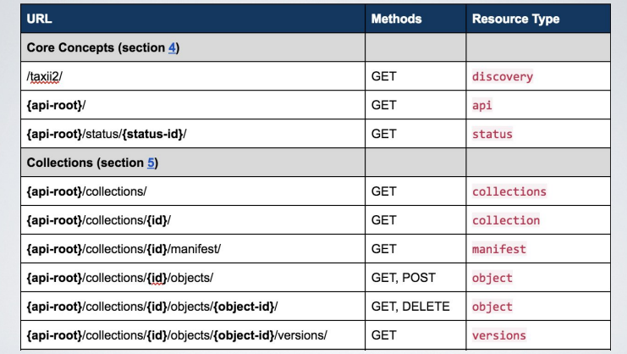Click the /taxii2/ URL cell

[193, 76]
